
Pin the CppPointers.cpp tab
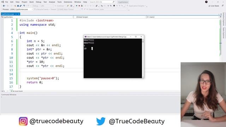click(x=16, y=14)
